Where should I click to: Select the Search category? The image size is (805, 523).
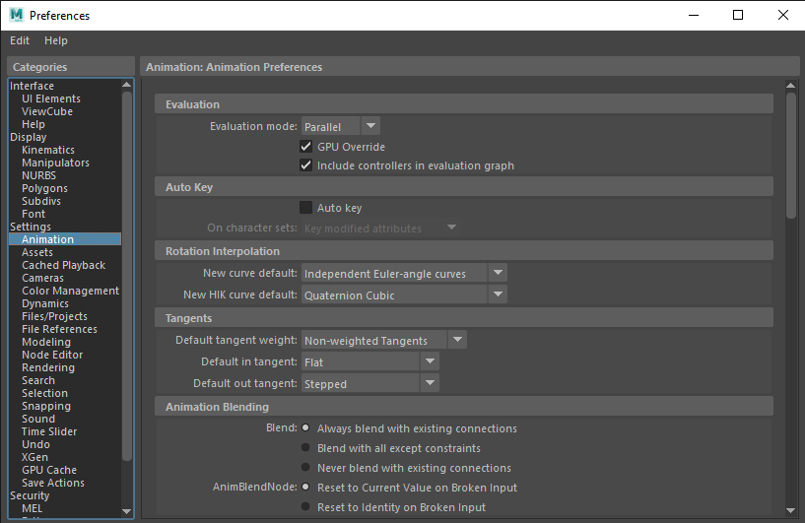click(38, 380)
